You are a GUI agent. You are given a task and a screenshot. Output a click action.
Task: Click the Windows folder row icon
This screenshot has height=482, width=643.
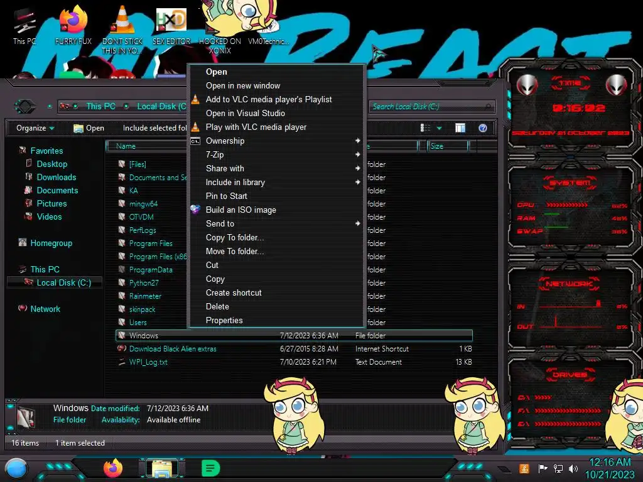pos(122,335)
